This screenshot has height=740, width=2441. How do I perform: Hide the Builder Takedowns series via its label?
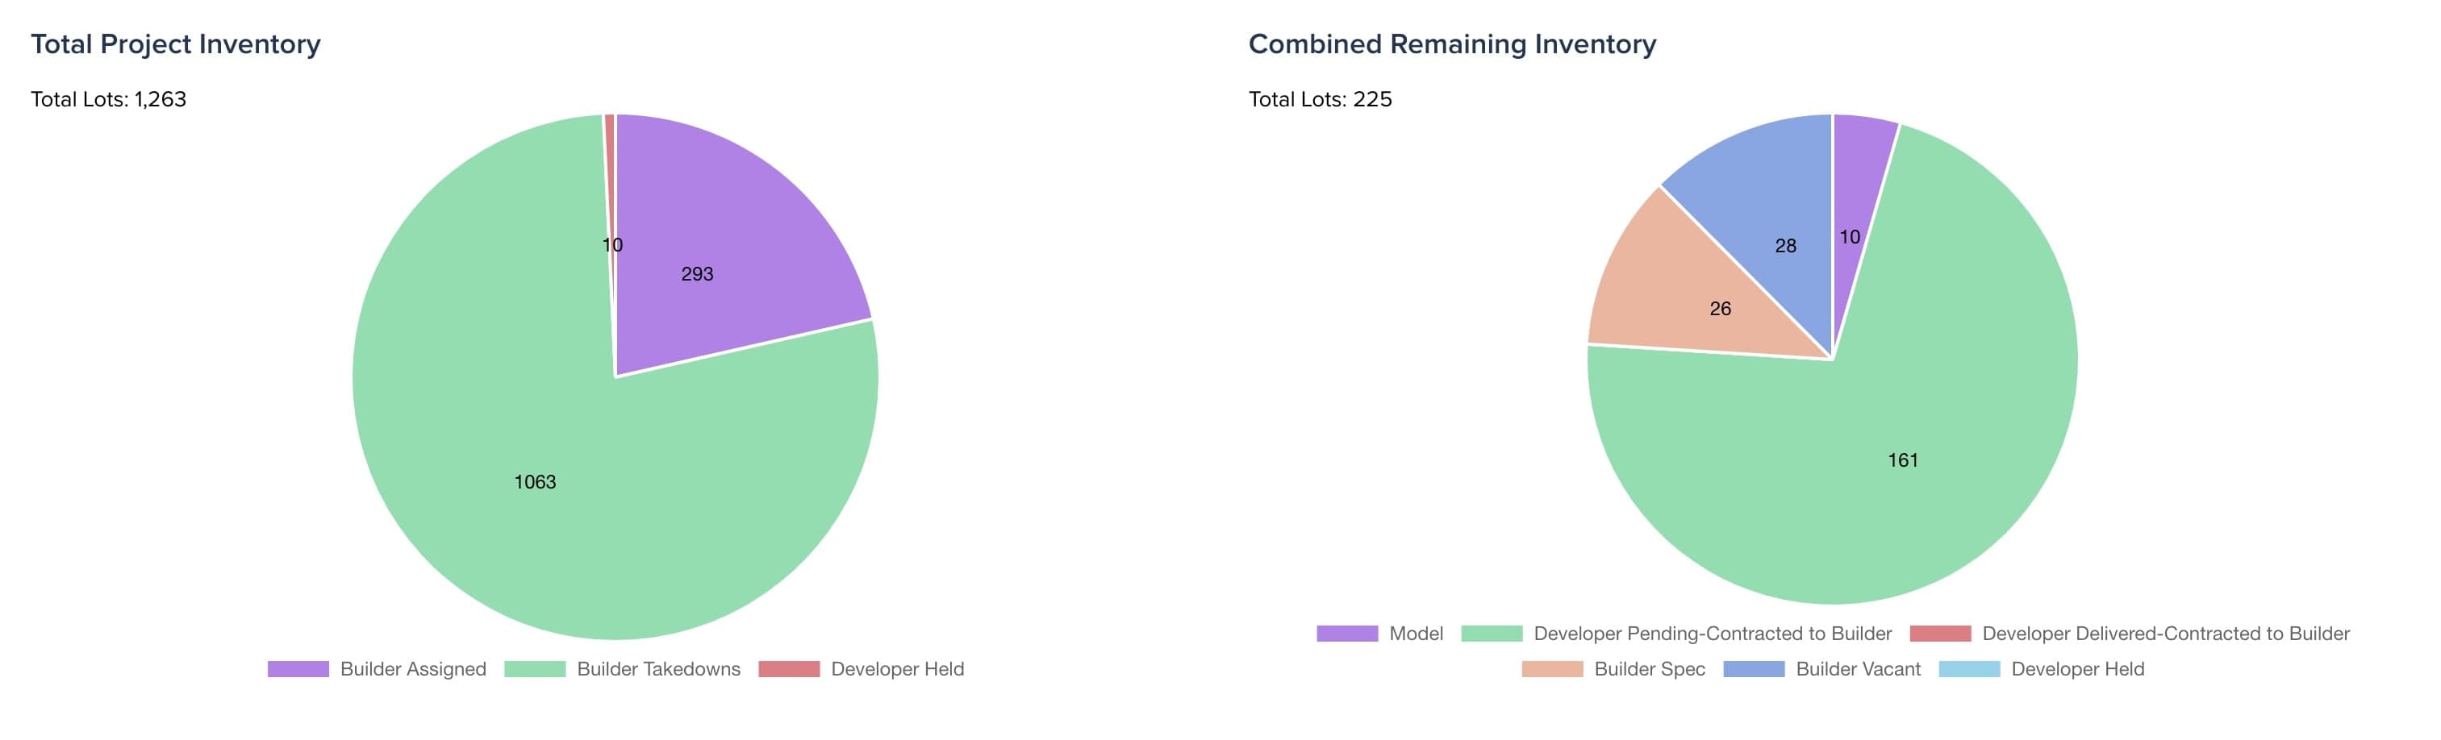coord(658,669)
